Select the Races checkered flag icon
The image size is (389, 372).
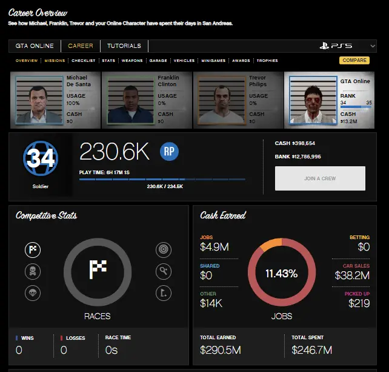(x=33, y=249)
